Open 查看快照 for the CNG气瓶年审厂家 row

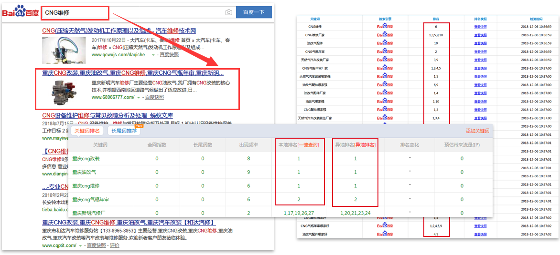480,68
